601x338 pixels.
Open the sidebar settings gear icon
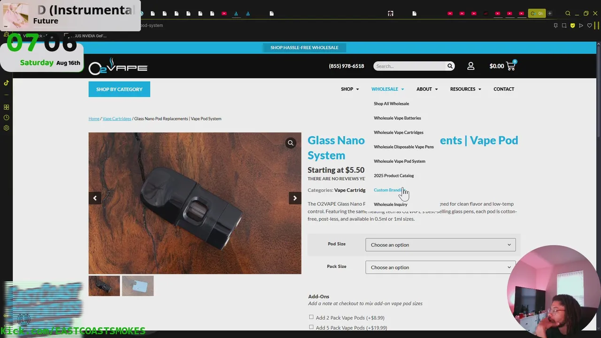tap(6, 128)
